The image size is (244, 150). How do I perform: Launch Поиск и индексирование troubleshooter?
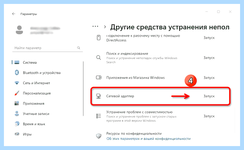coord(209,58)
